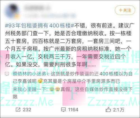Like the post with the thumbs-up icon
This screenshot has height=118, width=140.
pyautogui.click(x=108, y=110)
